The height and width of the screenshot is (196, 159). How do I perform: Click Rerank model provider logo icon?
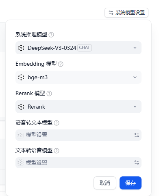[x=21, y=107]
